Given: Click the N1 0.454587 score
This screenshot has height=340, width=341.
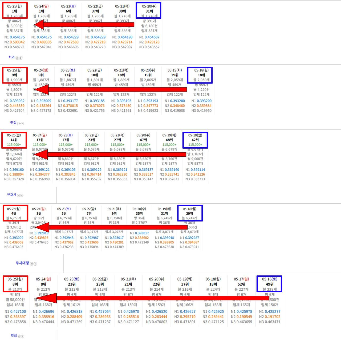Looking at the screenshot, I should coord(149,37).
